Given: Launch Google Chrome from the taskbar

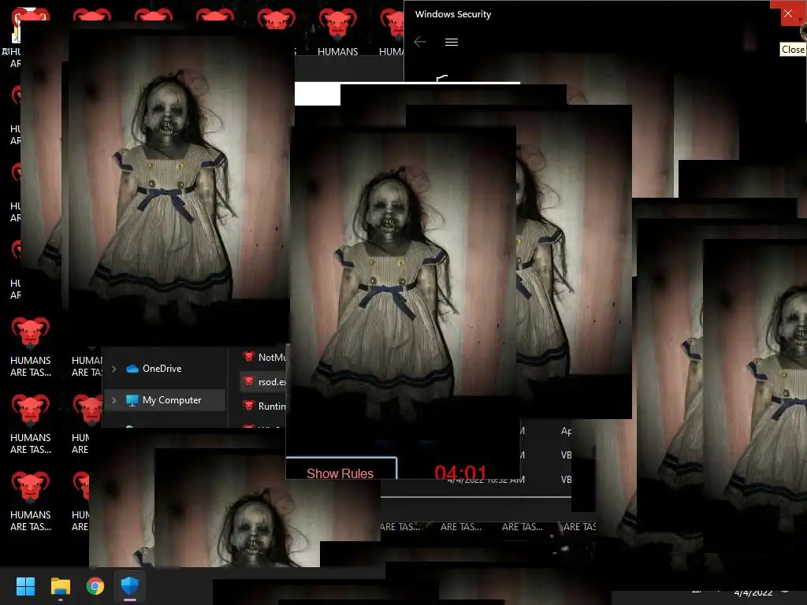Looking at the screenshot, I should pos(95,586).
